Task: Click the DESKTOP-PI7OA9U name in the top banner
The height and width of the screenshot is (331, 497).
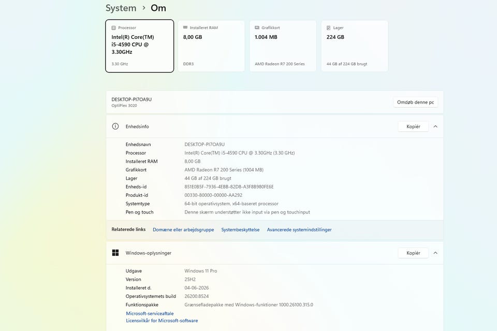Action: pyautogui.click(x=131, y=99)
